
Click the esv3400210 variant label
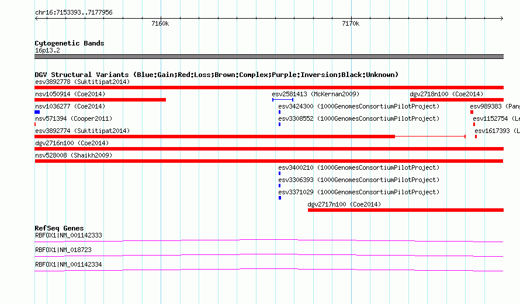(x=359, y=167)
